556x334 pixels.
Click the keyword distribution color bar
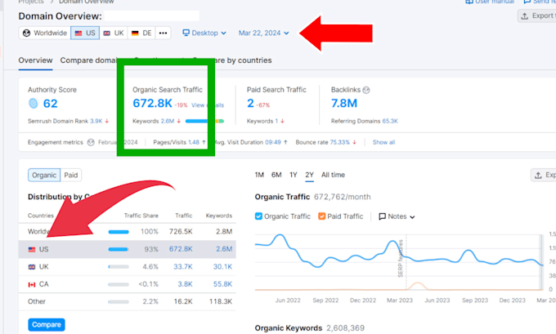204,121
